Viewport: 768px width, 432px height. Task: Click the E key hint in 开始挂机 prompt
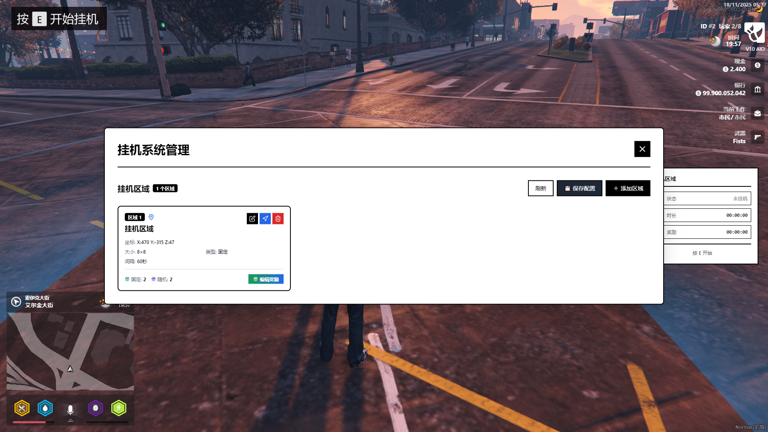tap(39, 19)
